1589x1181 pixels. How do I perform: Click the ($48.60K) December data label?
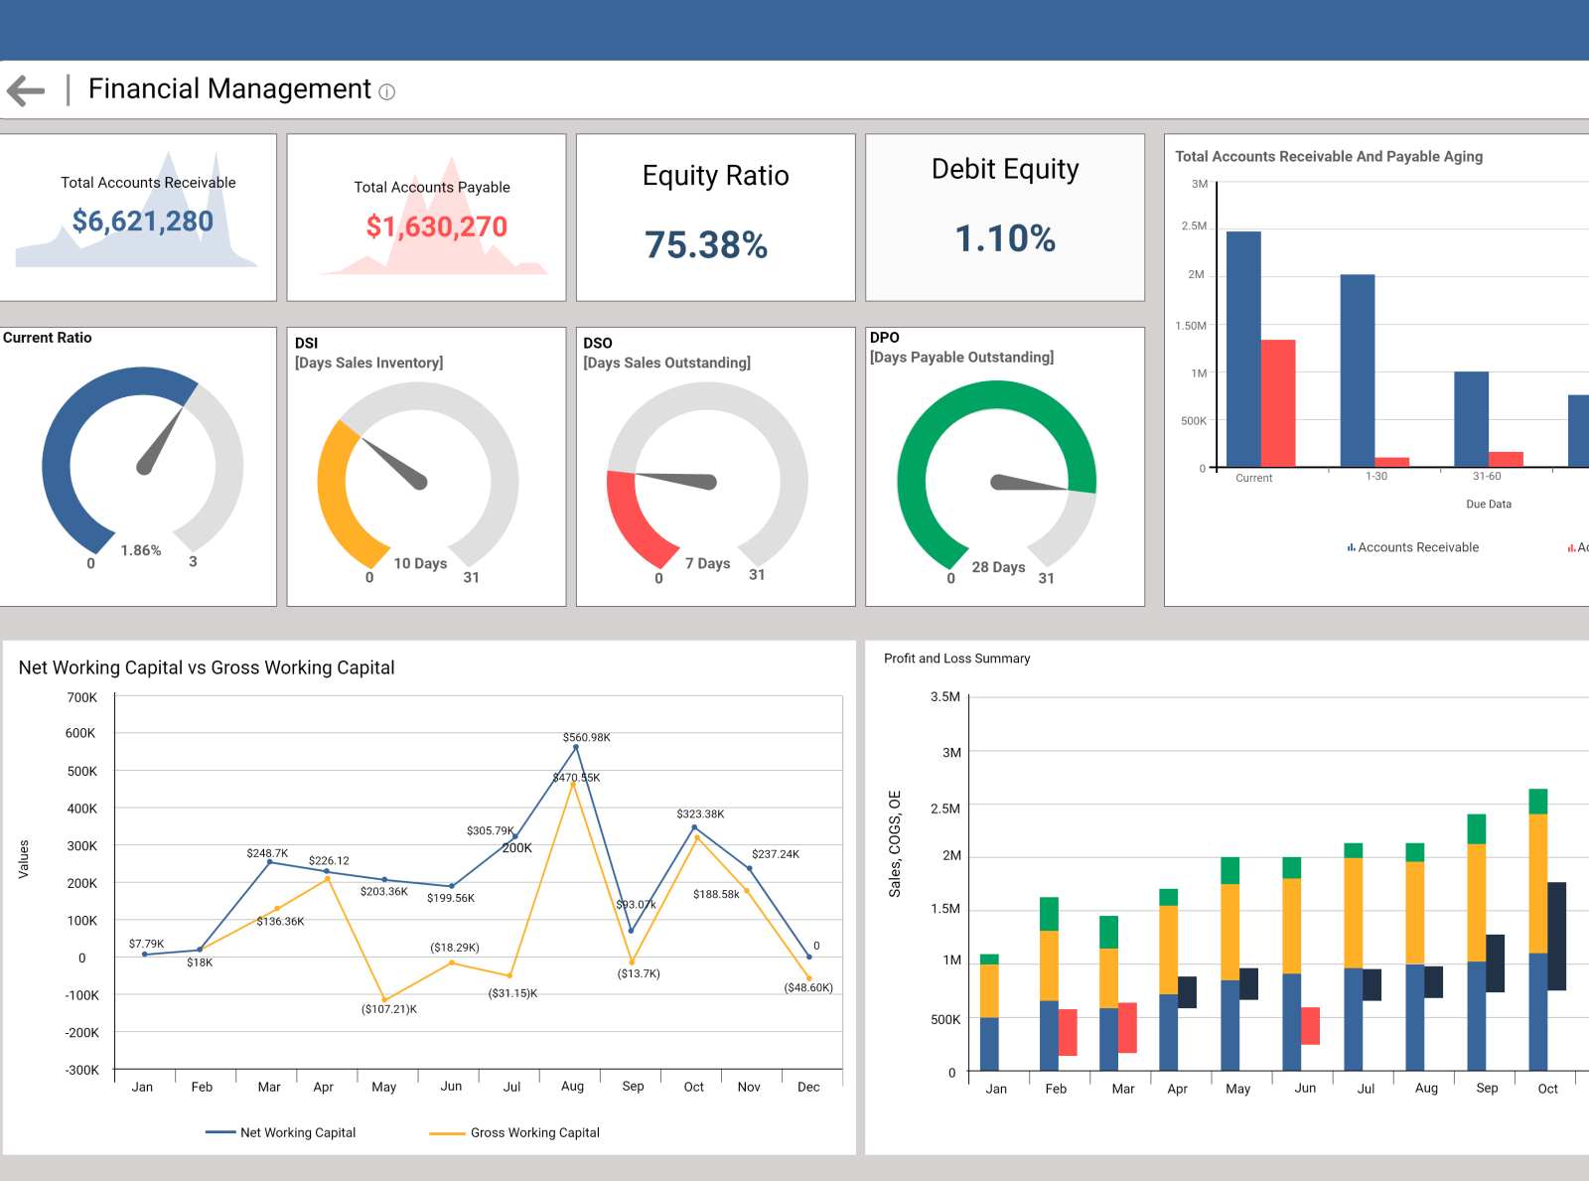pyautogui.click(x=808, y=987)
